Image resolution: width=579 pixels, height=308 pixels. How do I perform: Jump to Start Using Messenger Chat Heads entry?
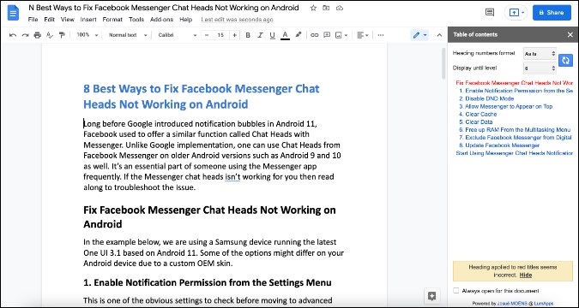click(514, 153)
